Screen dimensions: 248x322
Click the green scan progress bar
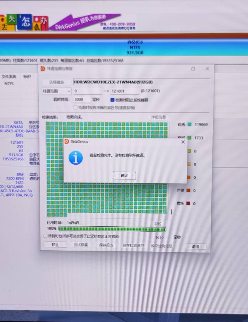[x=112, y=229]
